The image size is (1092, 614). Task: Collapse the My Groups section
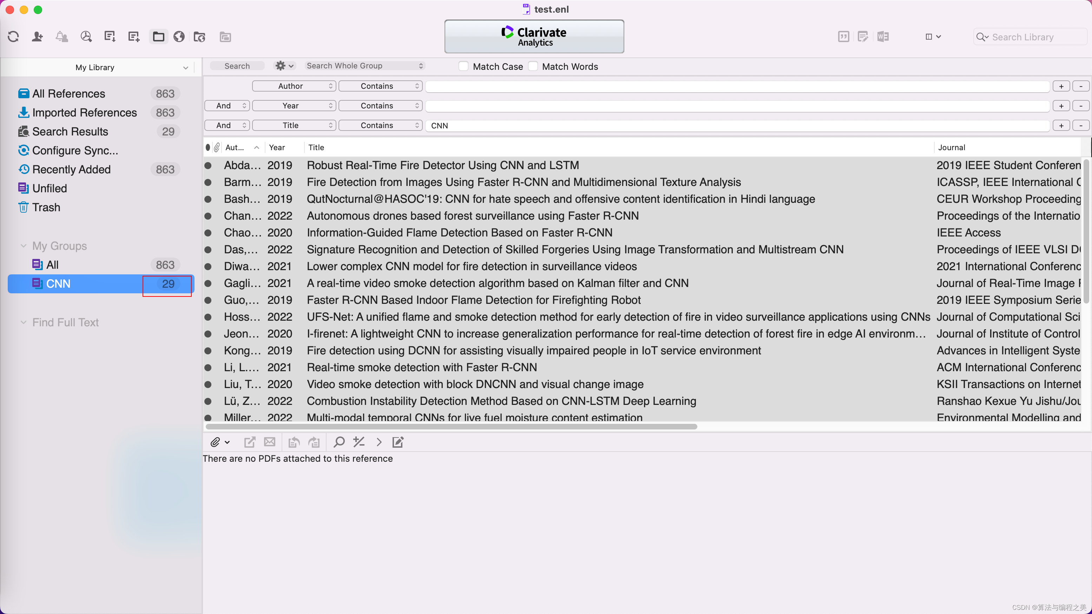point(23,246)
